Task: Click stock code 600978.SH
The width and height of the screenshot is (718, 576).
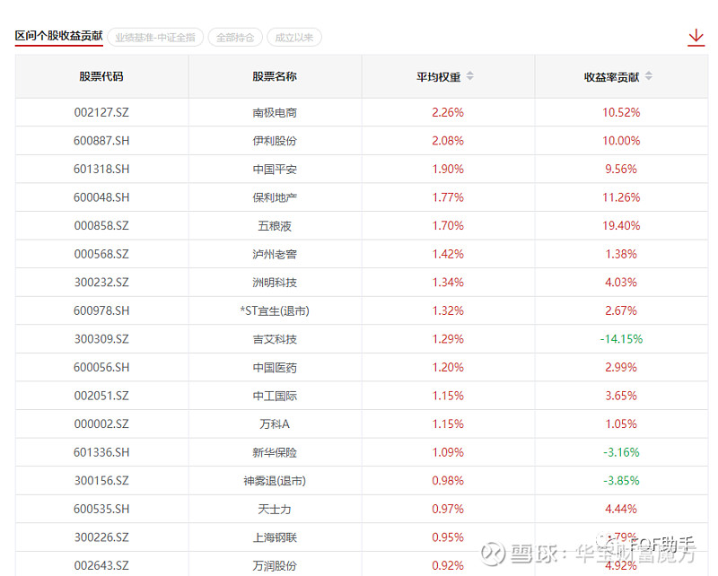Action: (101, 311)
